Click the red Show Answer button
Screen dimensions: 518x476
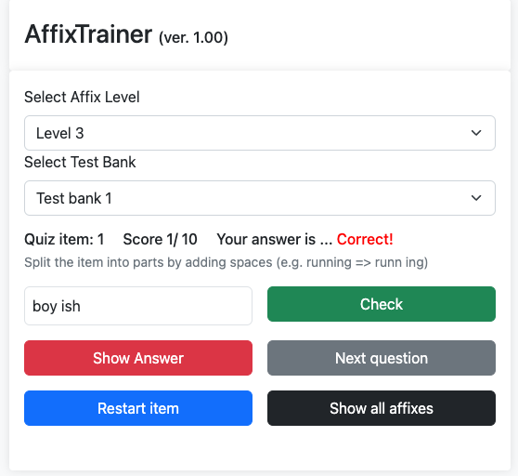pos(138,358)
